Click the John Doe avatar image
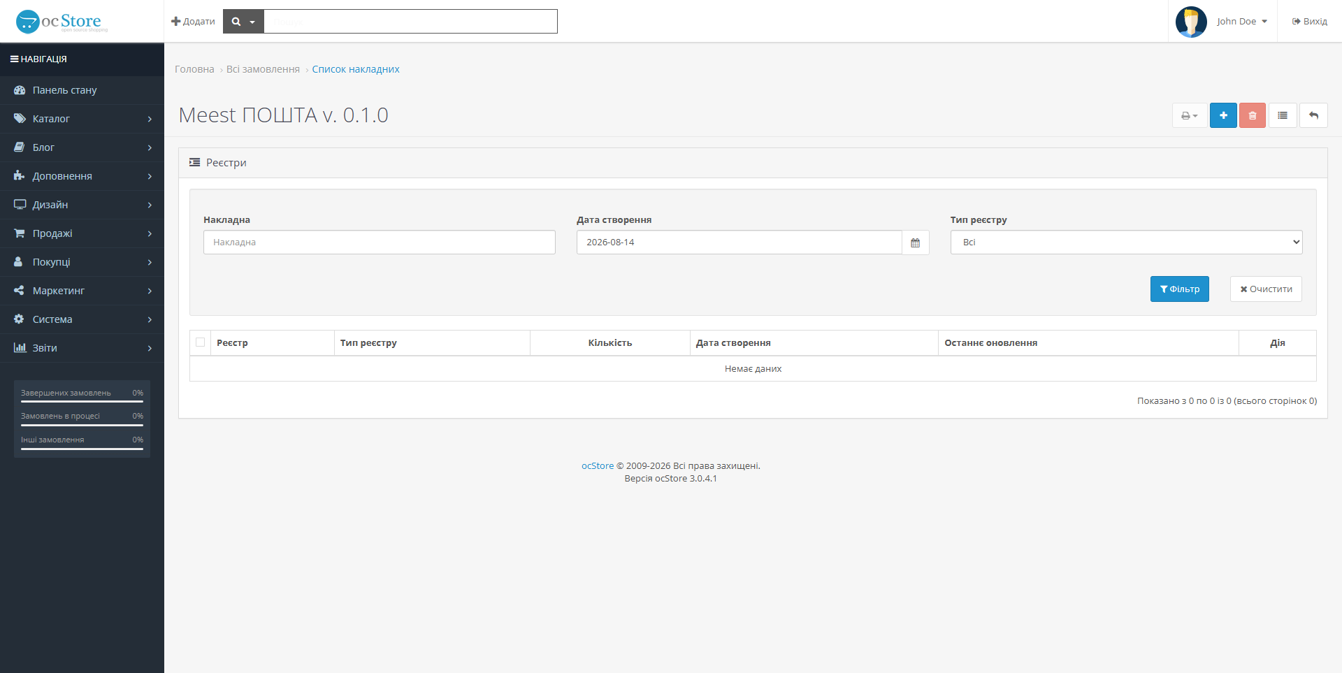This screenshot has width=1342, height=673. (x=1191, y=22)
